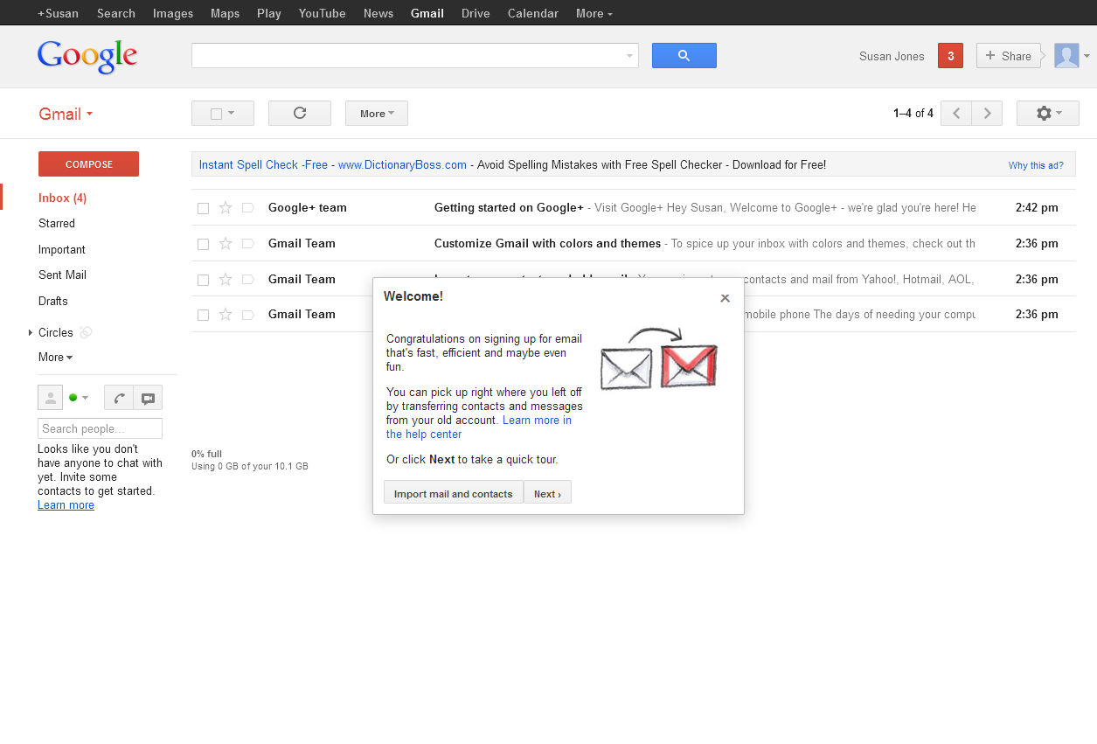Open the Gmail red label dropdown

66,114
